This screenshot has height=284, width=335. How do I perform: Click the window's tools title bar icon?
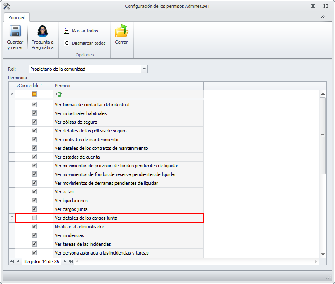7,6
